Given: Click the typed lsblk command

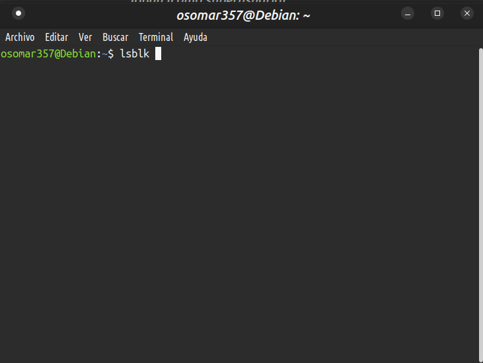Looking at the screenshot, I should click(x=135, y=54).
